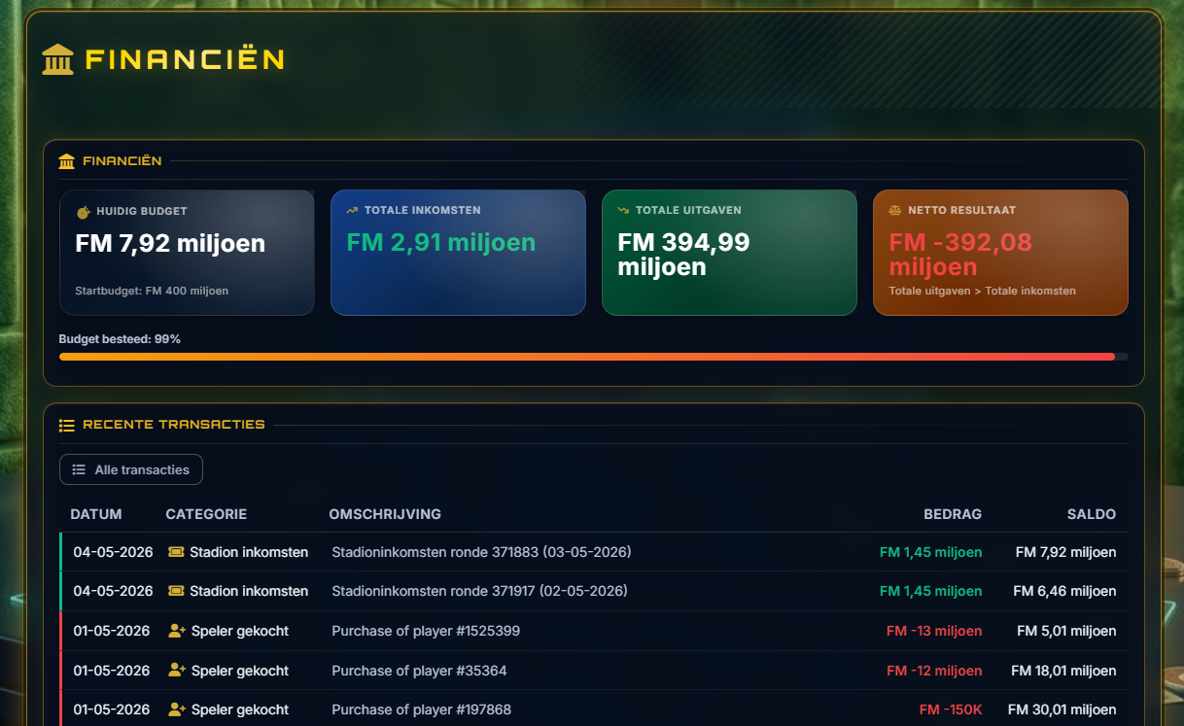Click the player-add icon for player #1525399
This screenshot has width=1184, height=726.
pos(177,631)
